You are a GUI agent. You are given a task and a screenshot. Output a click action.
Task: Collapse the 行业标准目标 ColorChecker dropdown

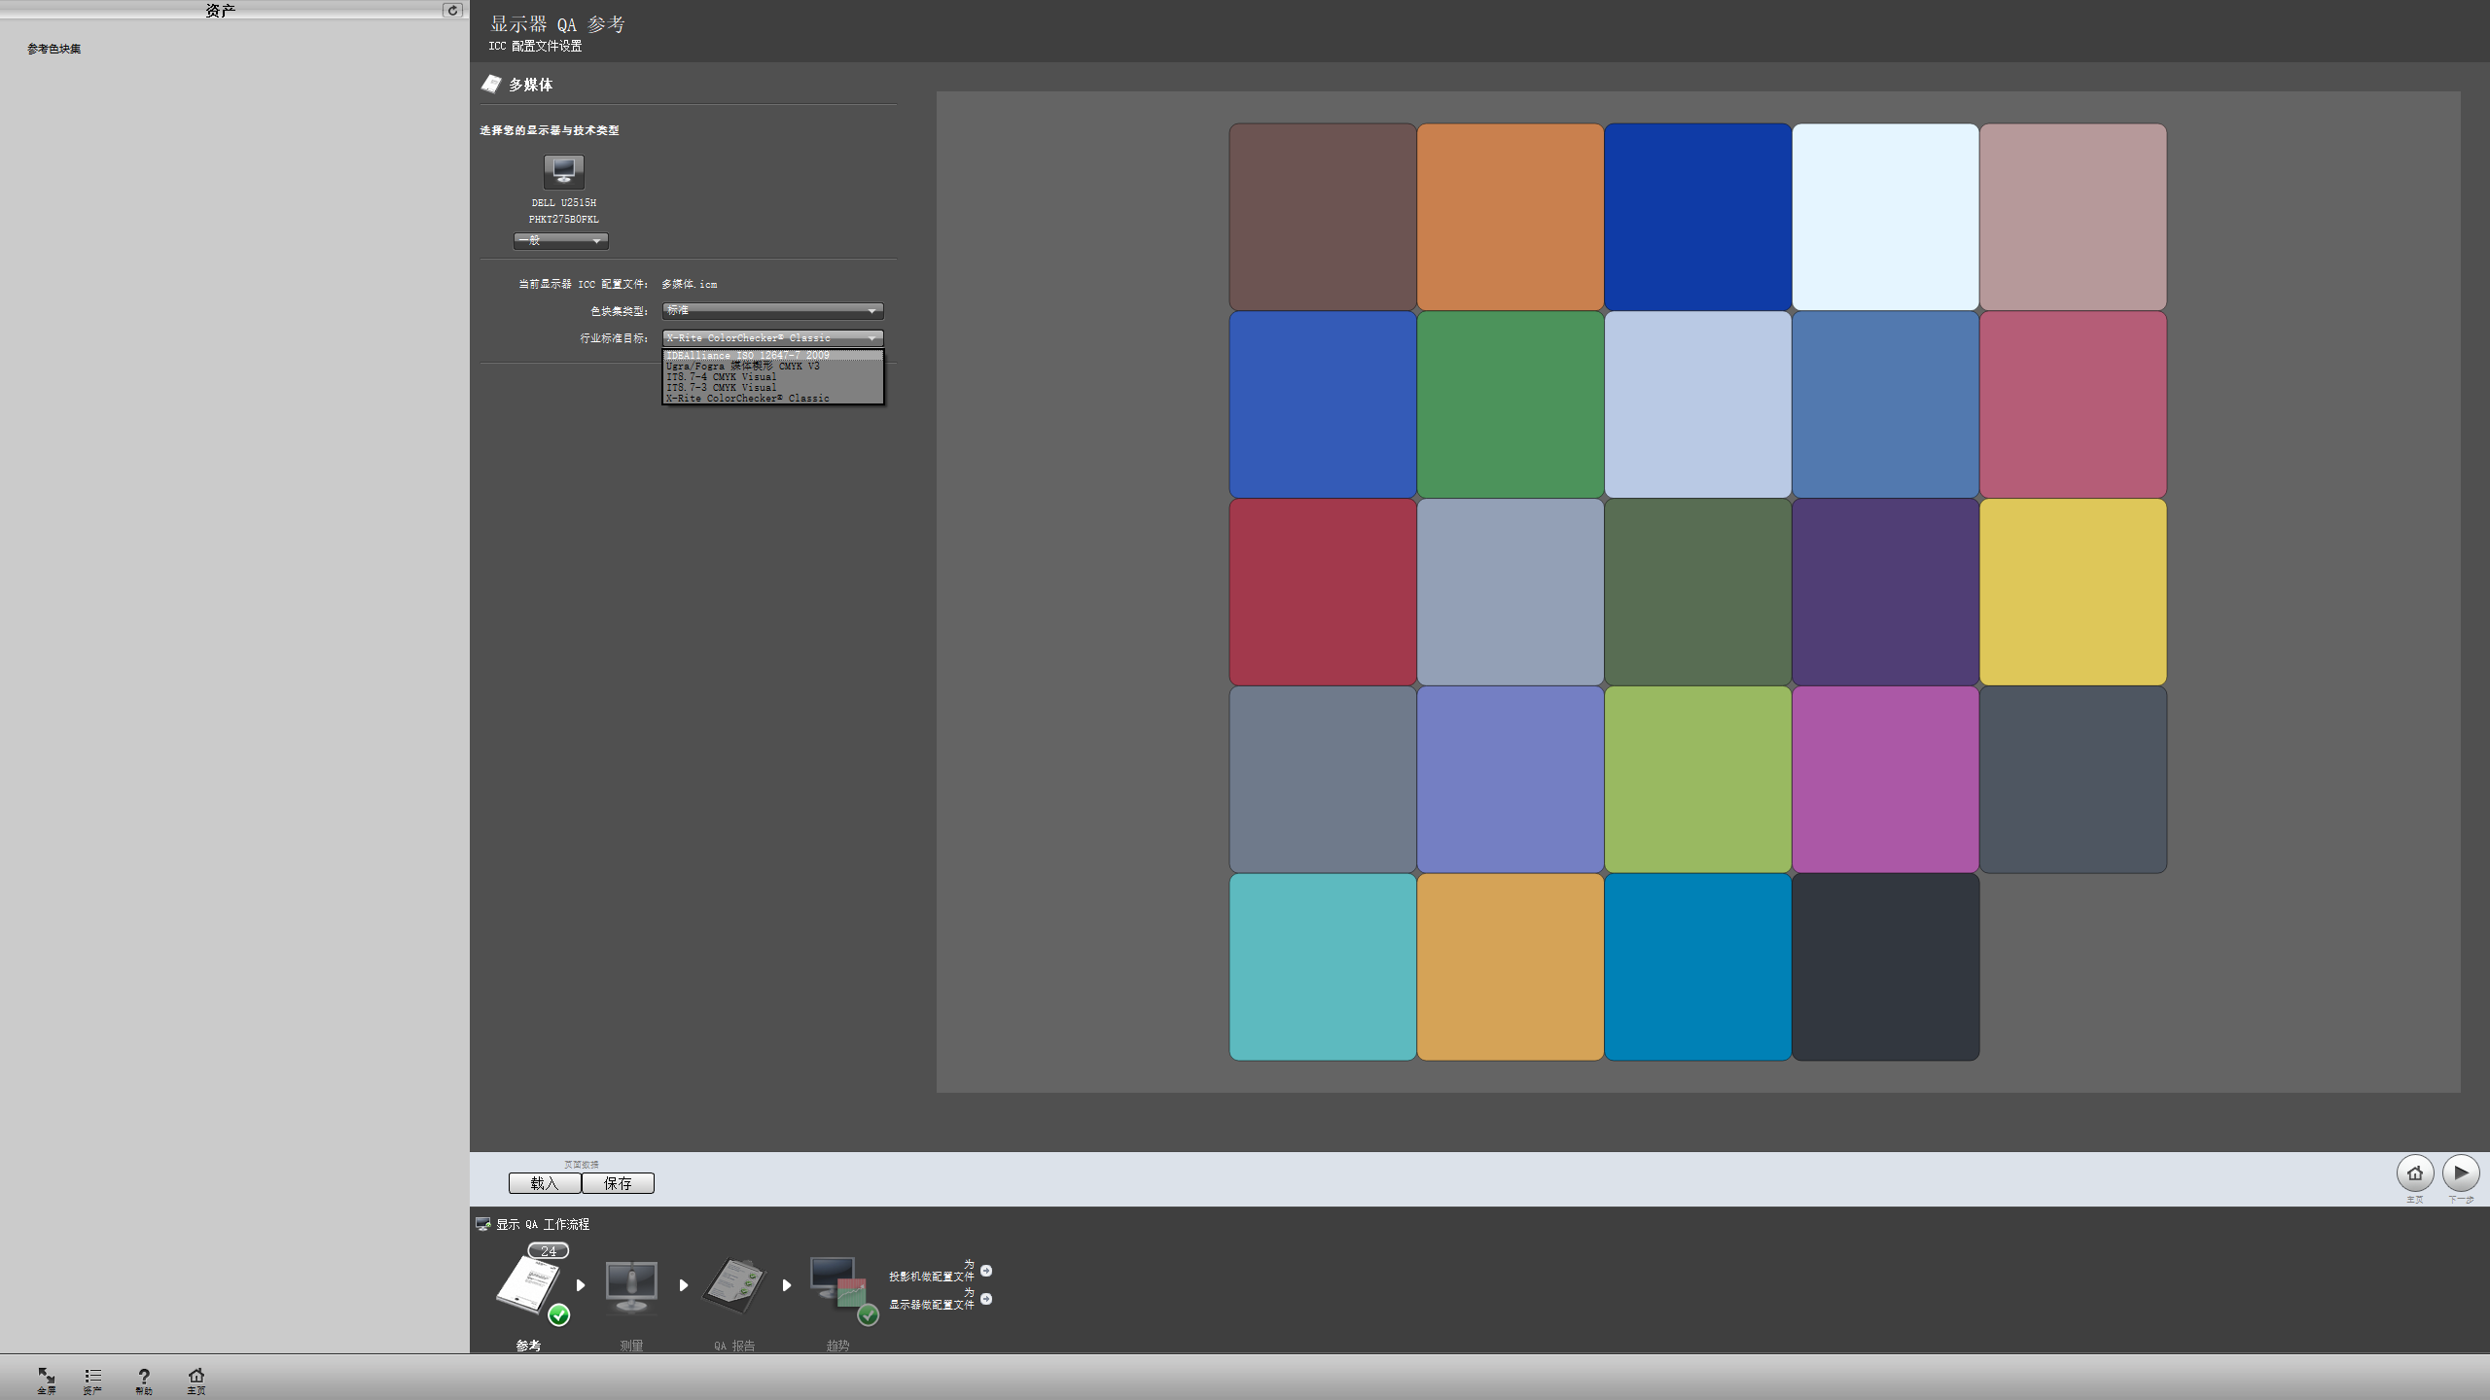coord(772,337)
